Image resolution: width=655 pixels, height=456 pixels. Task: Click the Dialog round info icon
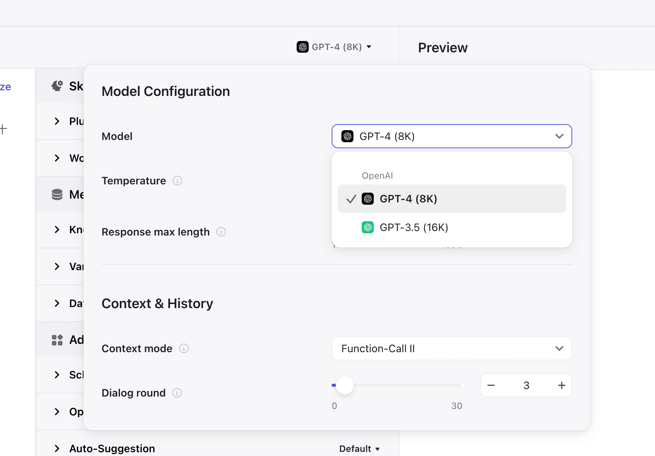click(x=177, y=393)
